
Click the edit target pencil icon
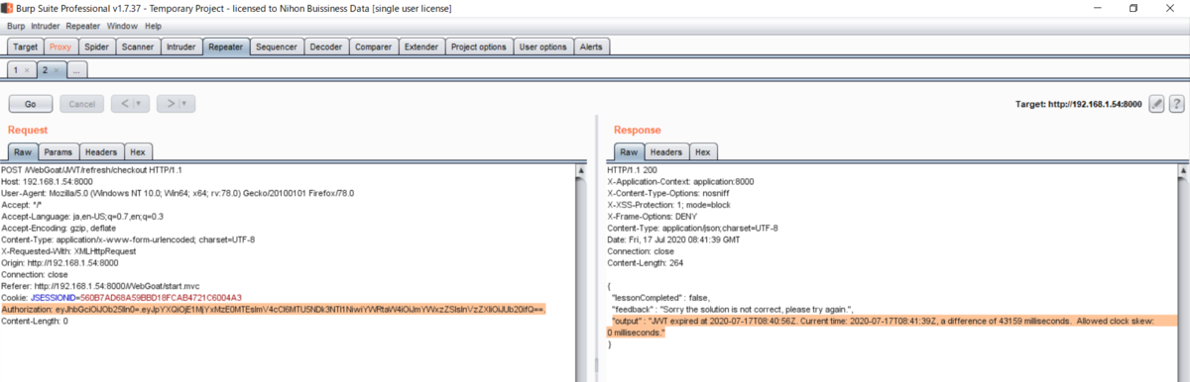1156,104
